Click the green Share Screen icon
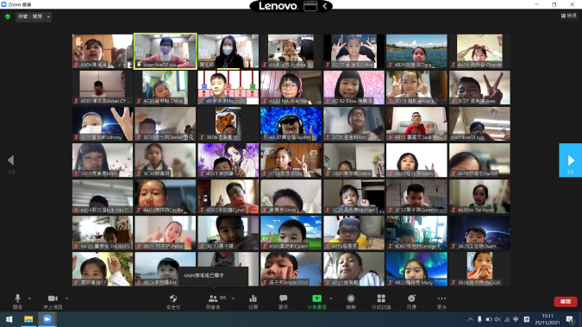Screen dimensions: 582x327 pyautogui.click(x=316, y=299)
